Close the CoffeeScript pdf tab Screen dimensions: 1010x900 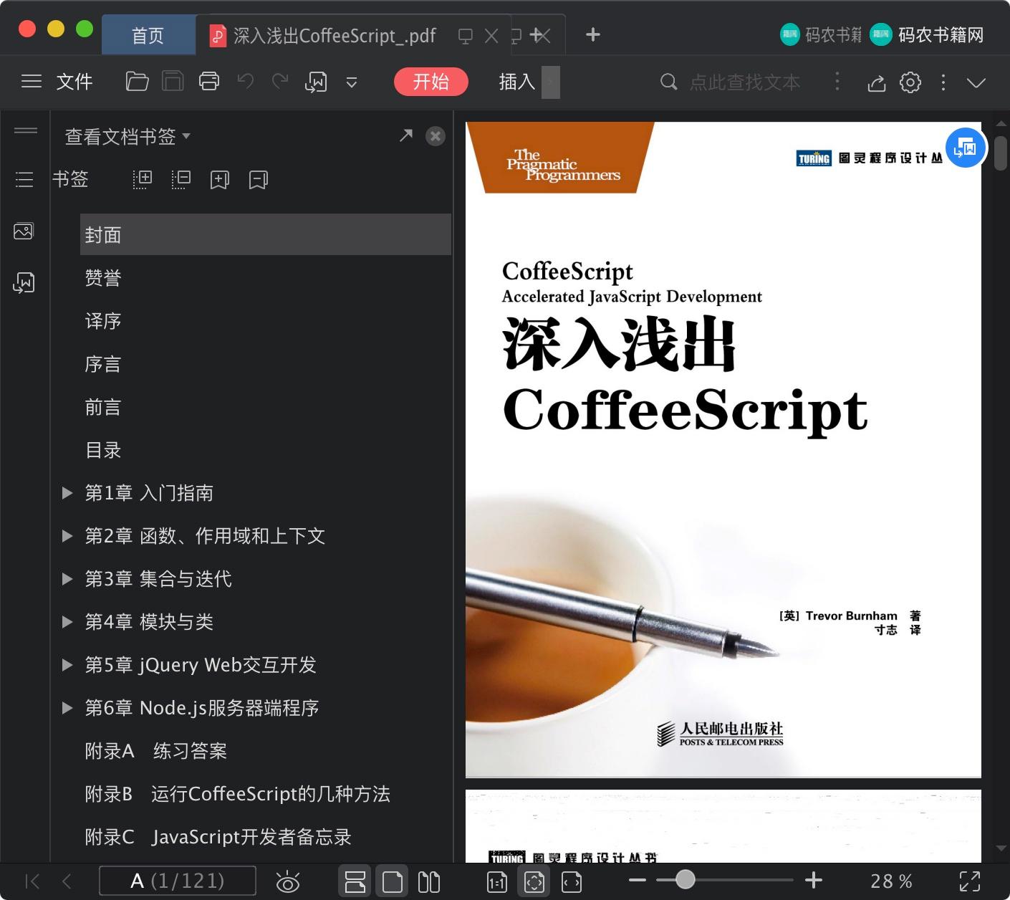pos(491,36)
